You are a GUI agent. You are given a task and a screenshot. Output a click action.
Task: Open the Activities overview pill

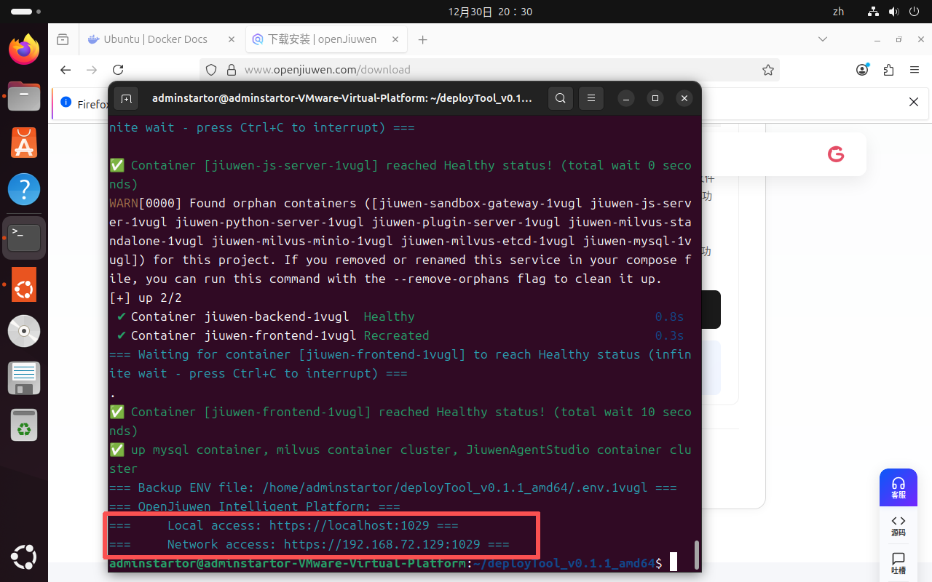pyautogui.click(x=26, y=12)
